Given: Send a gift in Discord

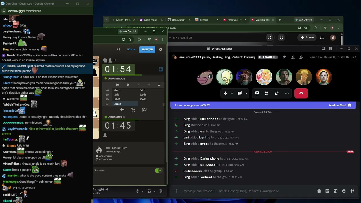Looking at the screenshot, I should (x=319, y=191).
